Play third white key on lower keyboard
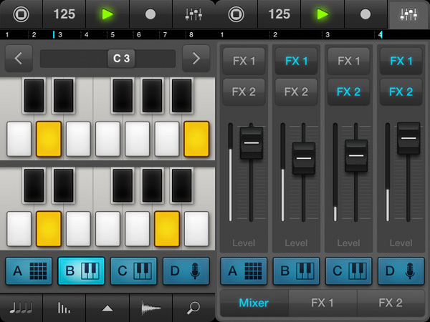 [78, 229]
